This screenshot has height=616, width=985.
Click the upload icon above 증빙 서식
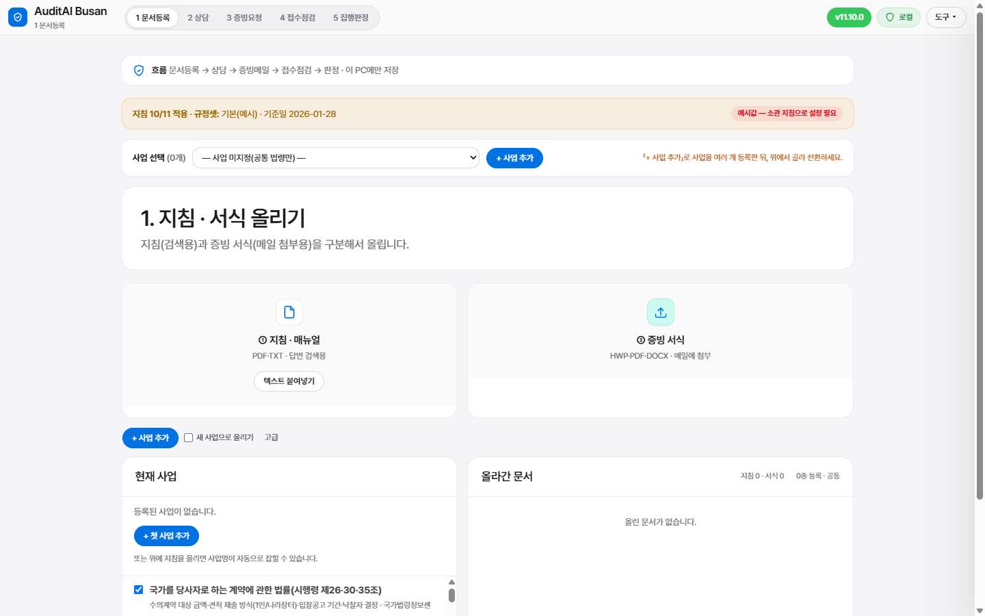(x=661, y=312)
